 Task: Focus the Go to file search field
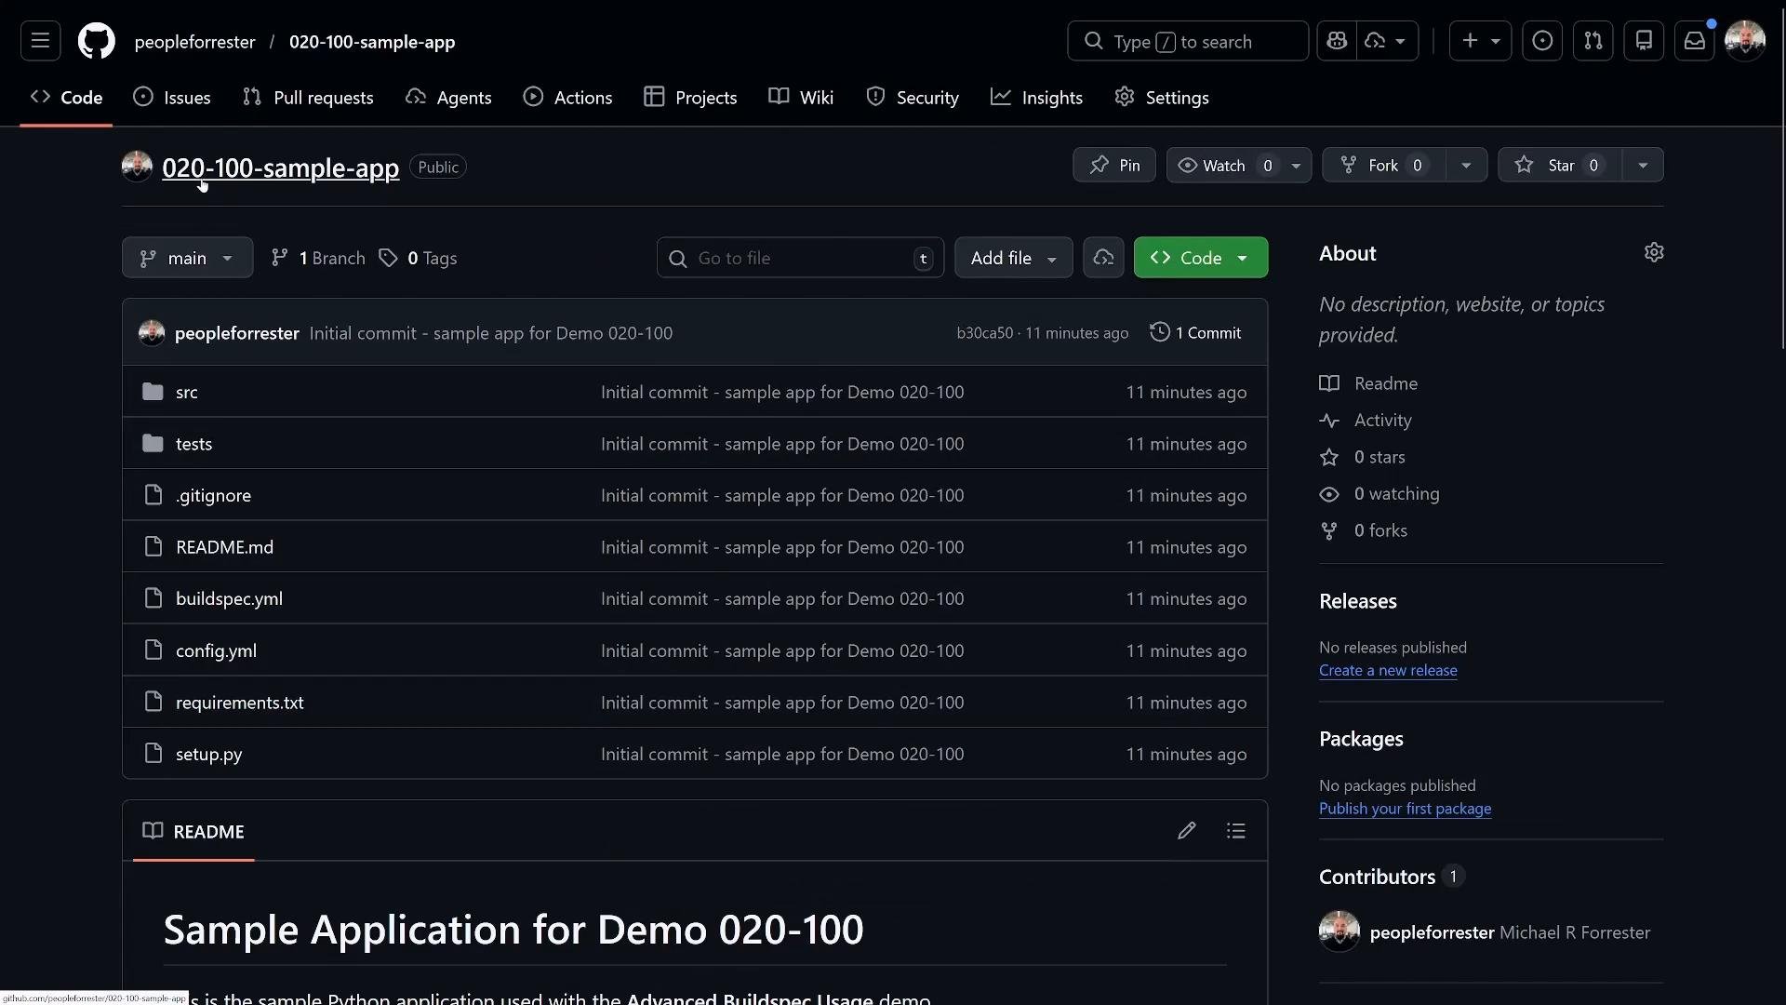click(800, 258)
